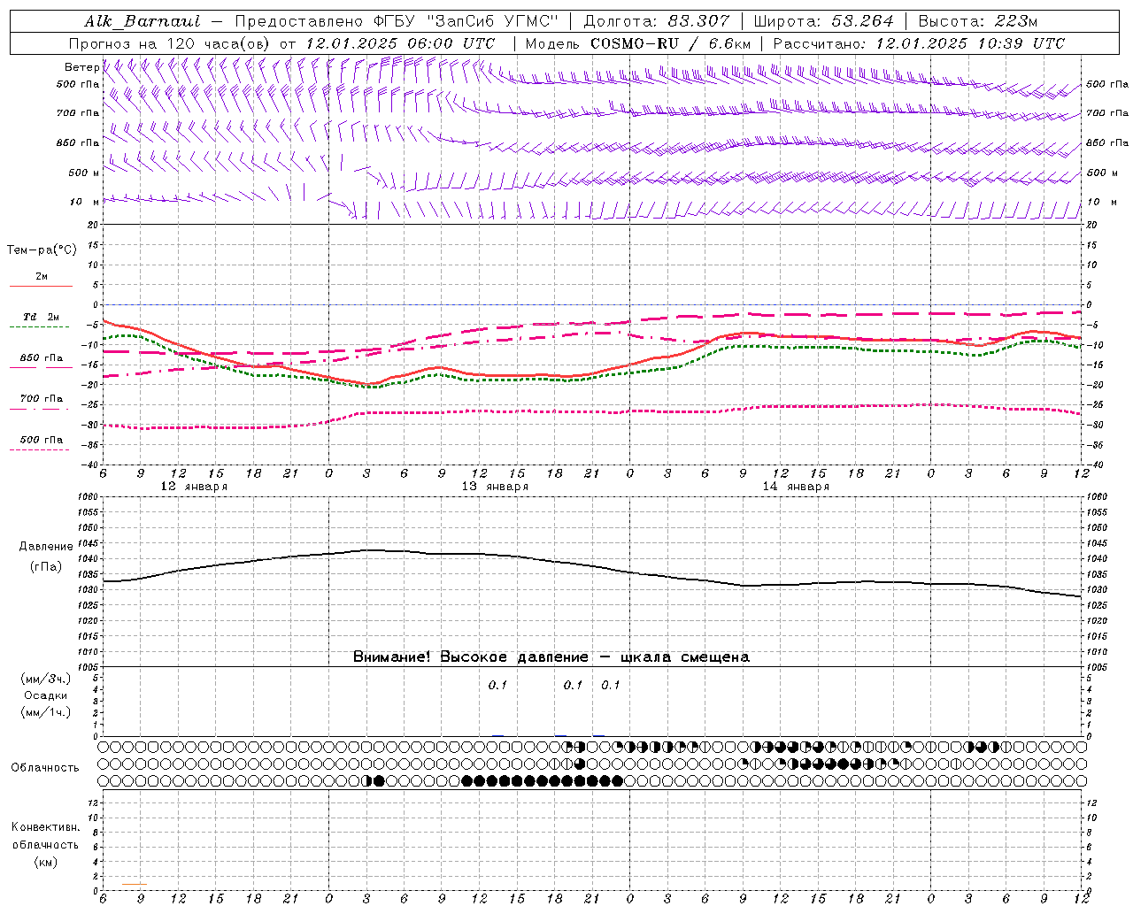Viewport: 1133px width, 906px height.
Task: Click the 500 гПа wind label on right edge
Action: click(x=1107, y=84)
